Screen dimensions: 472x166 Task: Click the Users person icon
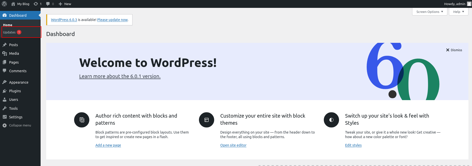tap(5, 100)
